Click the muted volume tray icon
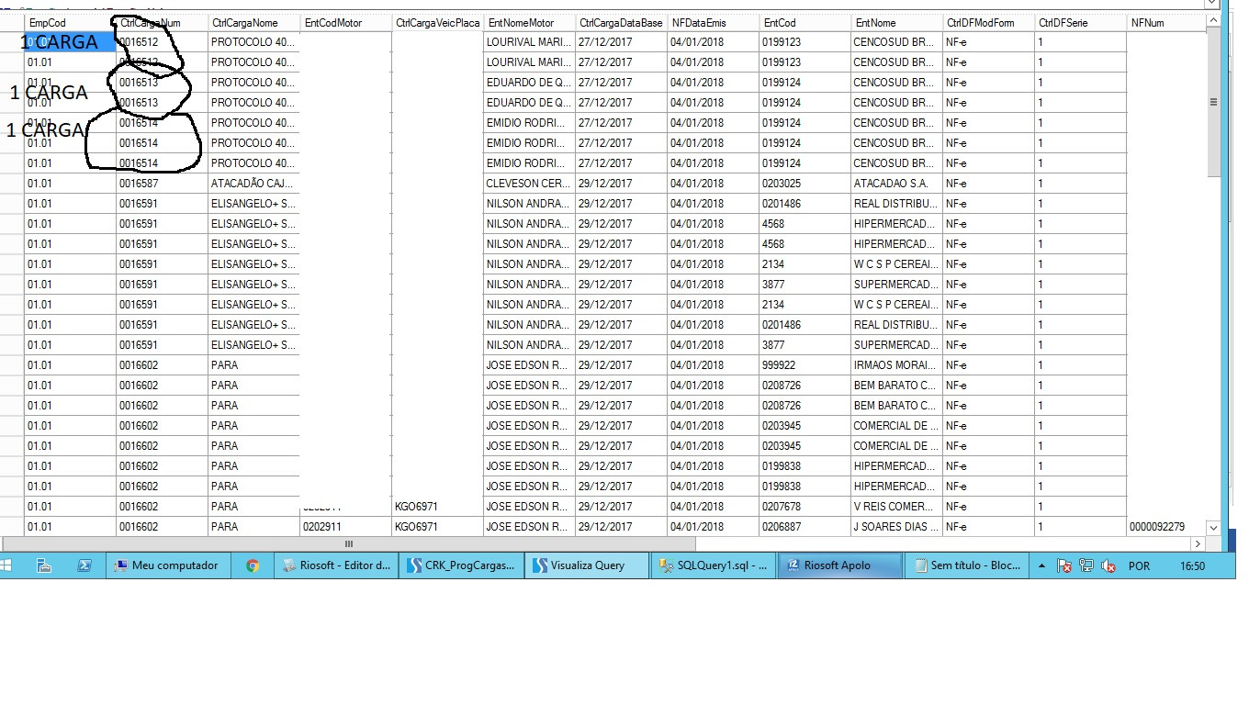 click(1108, 566)
